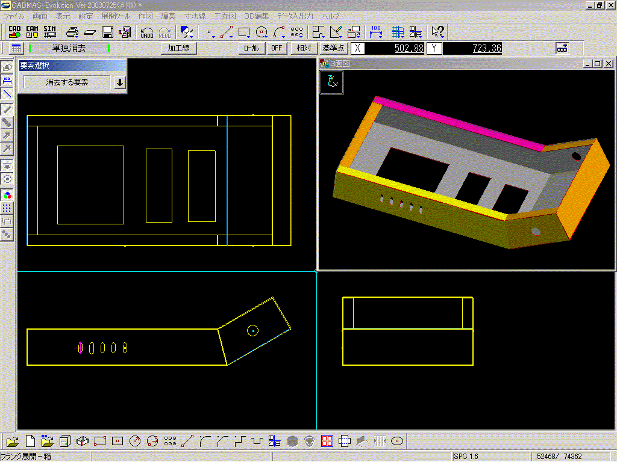Click the X coordinate value field

(395, 48)
